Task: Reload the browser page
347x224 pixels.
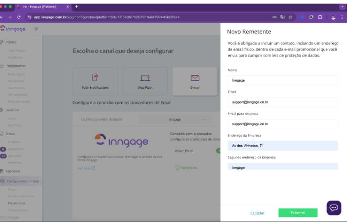Action: point(19,17)
